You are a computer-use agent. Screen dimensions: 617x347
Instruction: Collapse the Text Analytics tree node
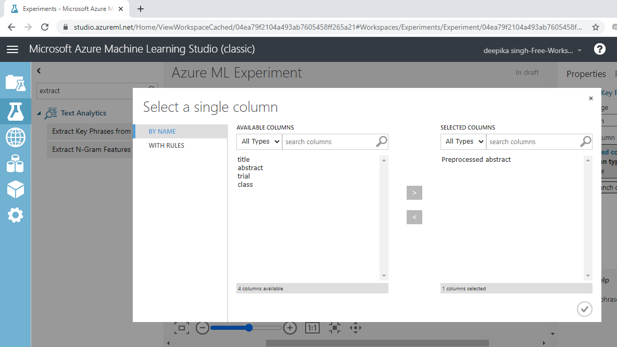click(x=39, y=113)
